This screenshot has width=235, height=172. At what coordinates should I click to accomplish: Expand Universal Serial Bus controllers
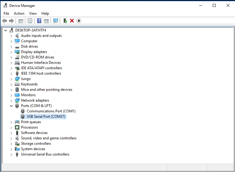[11, 154]
